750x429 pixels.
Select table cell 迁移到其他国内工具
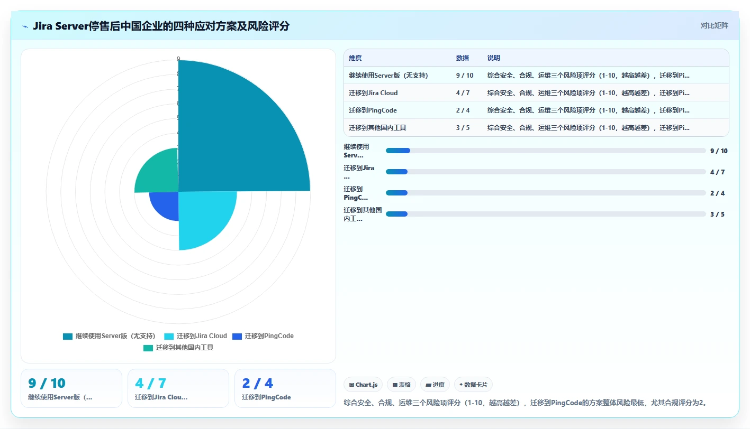pos(377,128)
